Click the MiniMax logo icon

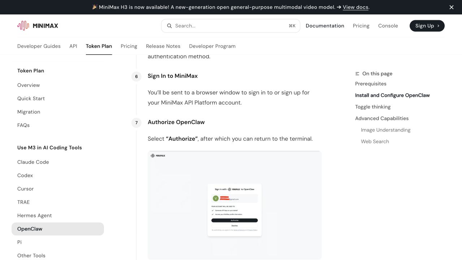(23, 26)
